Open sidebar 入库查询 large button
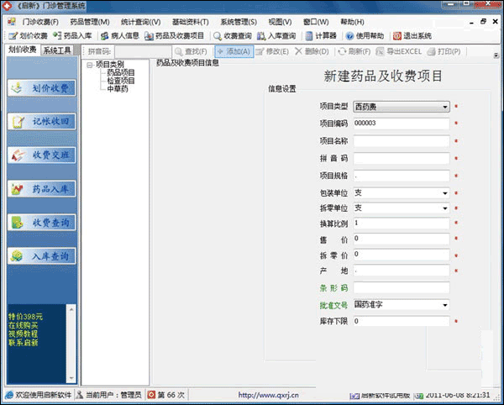504x405 pixels. [x=42, y=256]
